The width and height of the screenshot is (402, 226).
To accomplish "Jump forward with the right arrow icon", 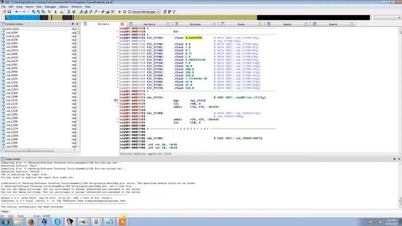I will click(x=24, y=12).
